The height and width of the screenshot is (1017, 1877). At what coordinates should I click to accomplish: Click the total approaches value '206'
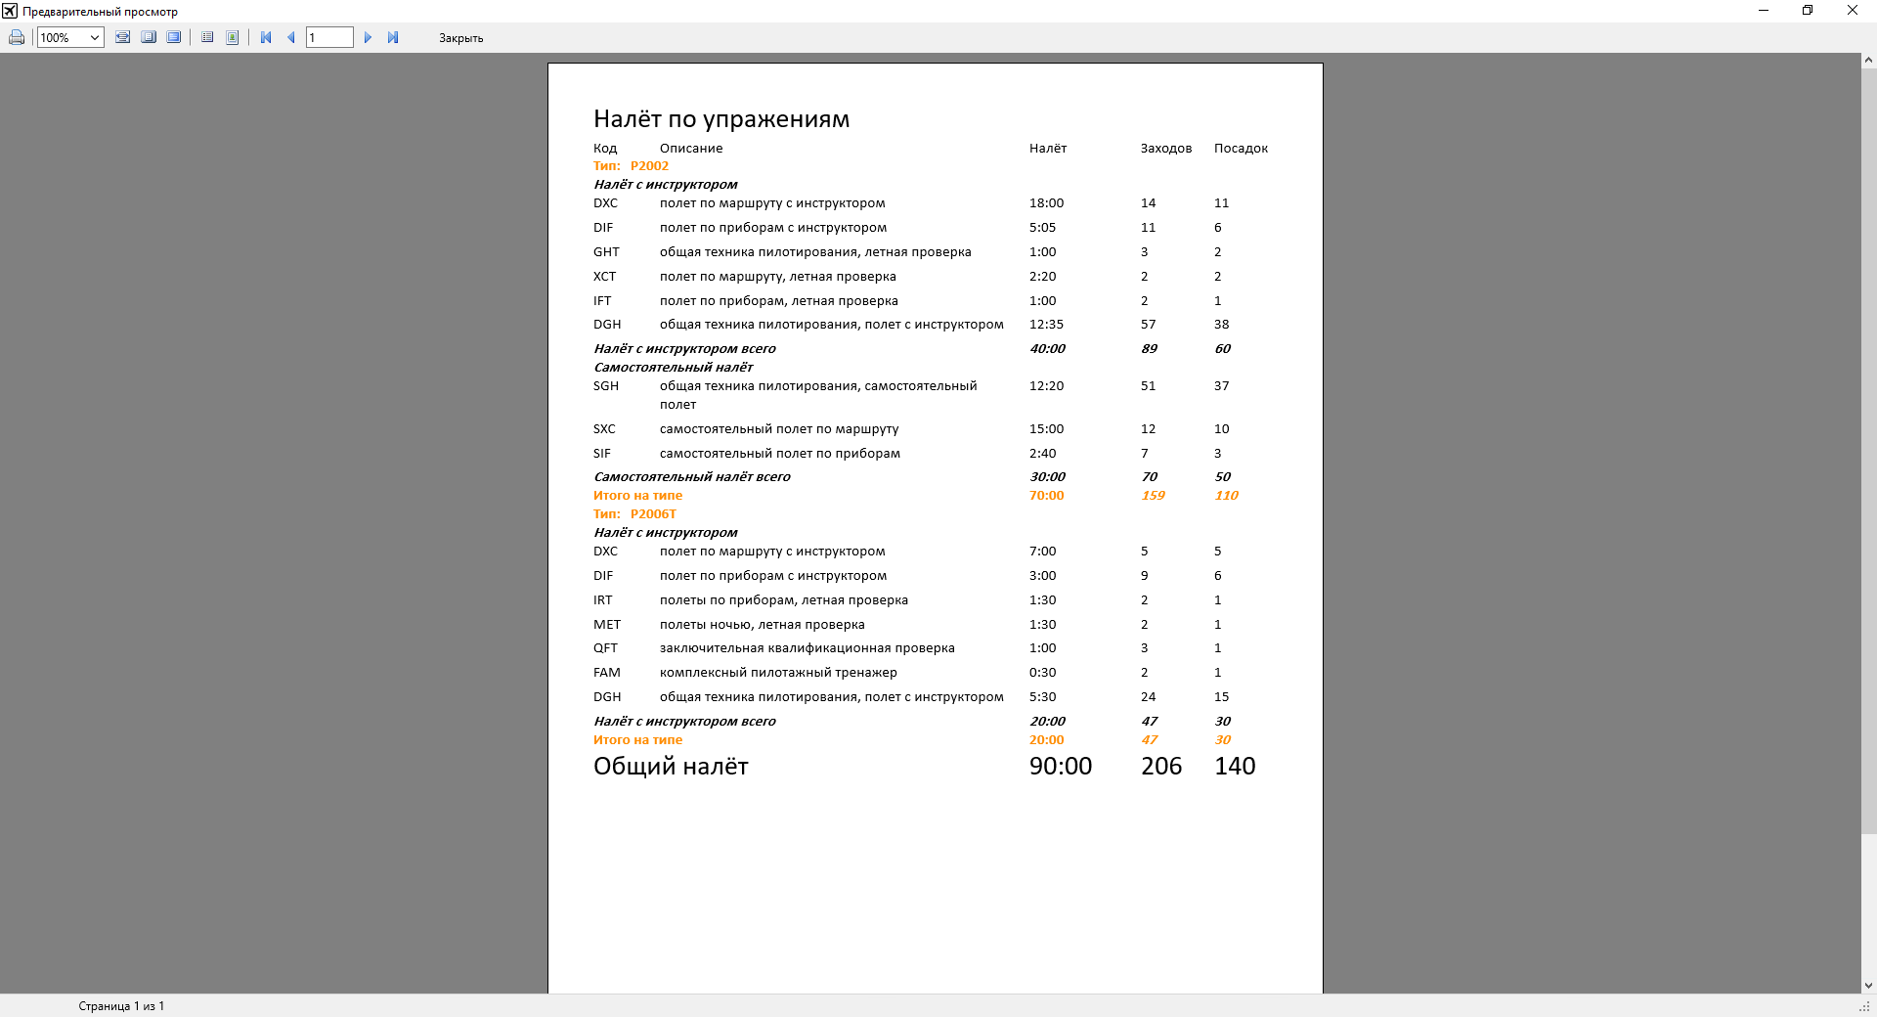pos(1161,767)
